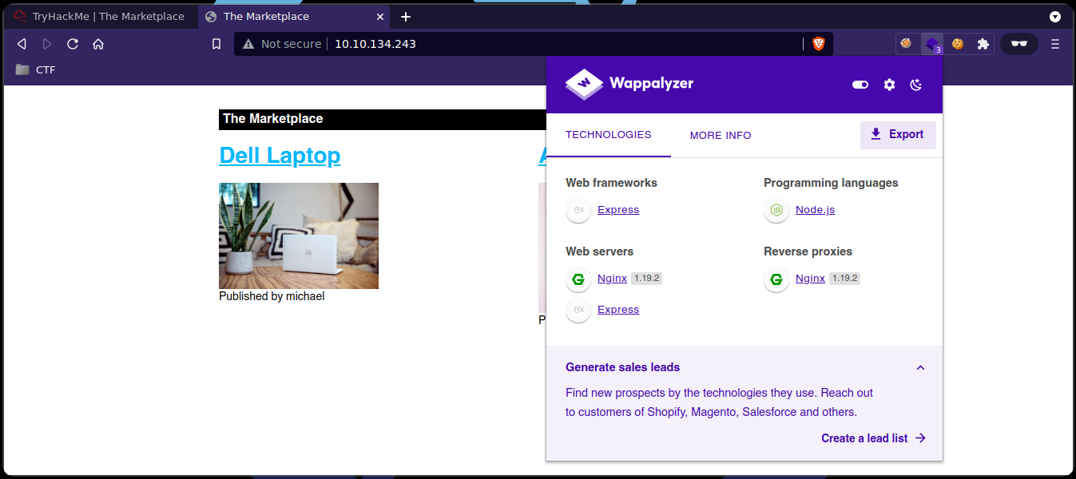Open Nginx link under Web servers

(612, 279)
